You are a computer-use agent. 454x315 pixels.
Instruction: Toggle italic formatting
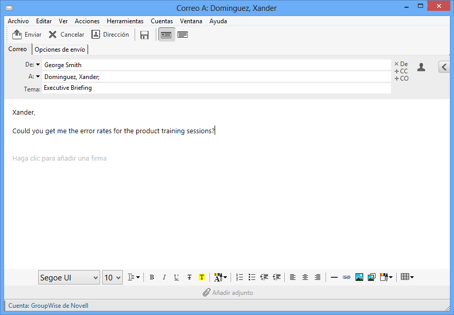164,277
